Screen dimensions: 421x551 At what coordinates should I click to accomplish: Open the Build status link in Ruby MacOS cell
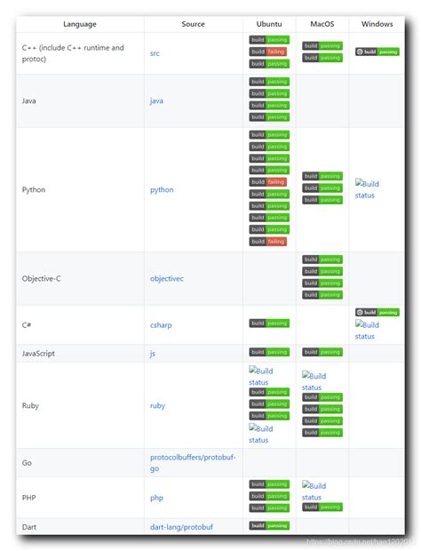(x=314, y=381)
